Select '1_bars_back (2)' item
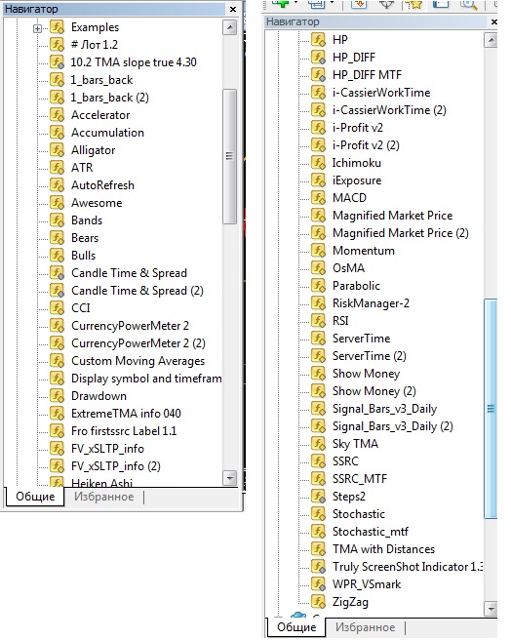The height and width of the screenshot is (640, 511). [110, 98]
